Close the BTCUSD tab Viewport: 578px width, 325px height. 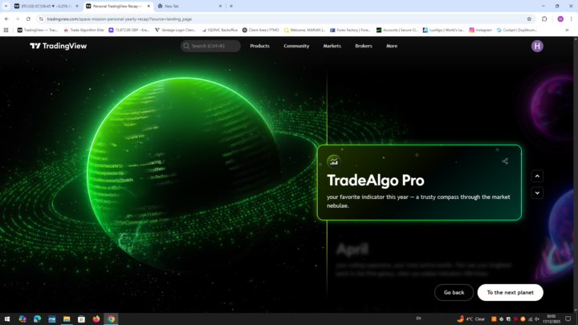pyautogui.click(x=77, y=6)
